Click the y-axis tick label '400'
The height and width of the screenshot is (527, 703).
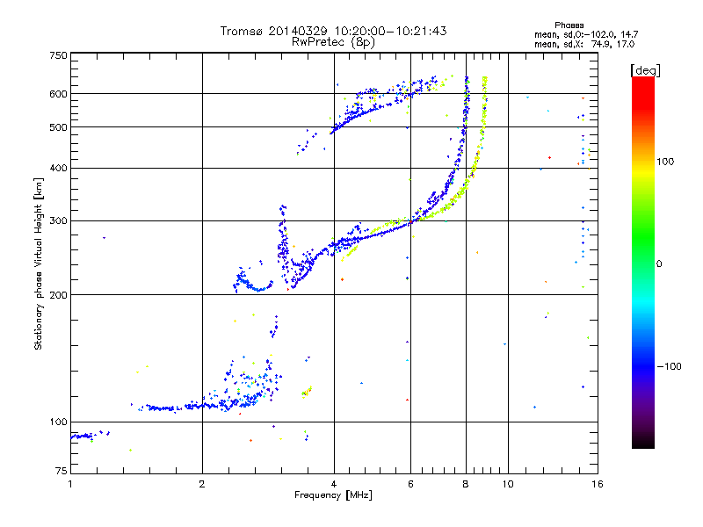click(x=59, y=168)
